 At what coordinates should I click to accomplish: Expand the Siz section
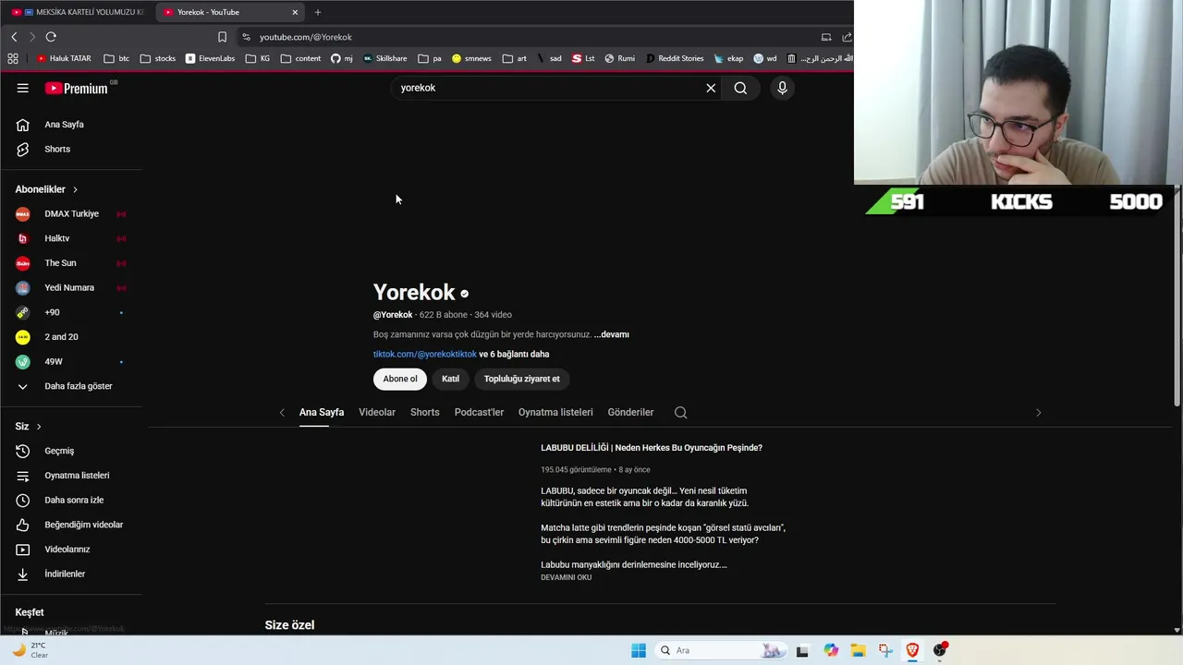coord(29,427)
